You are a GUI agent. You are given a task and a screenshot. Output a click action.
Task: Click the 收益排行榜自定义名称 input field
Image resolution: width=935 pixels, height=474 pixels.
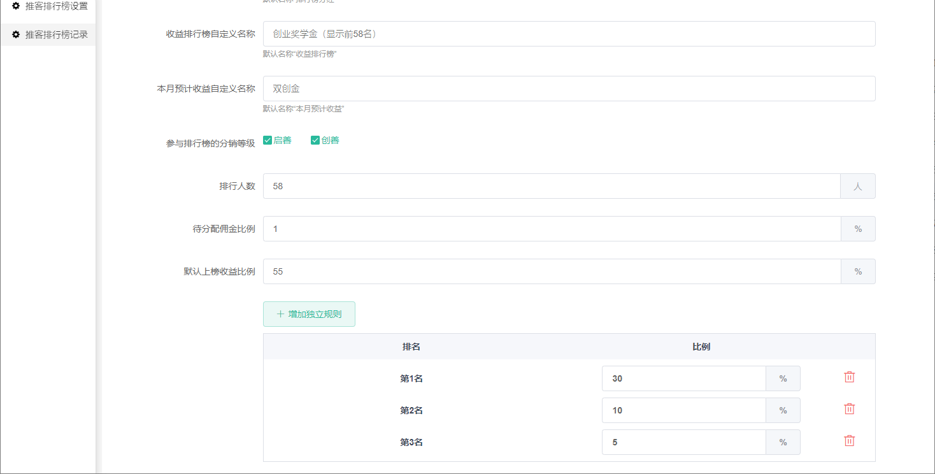click(569, 34)
